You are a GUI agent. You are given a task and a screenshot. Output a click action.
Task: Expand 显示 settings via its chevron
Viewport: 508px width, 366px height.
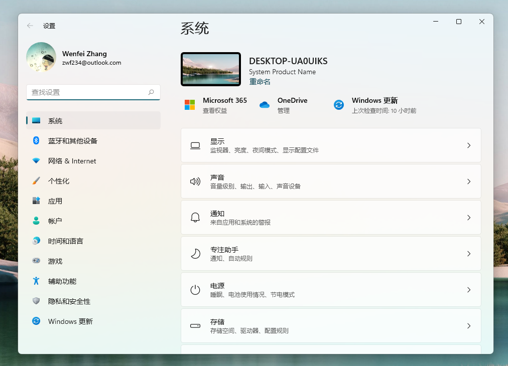point(469,145)
